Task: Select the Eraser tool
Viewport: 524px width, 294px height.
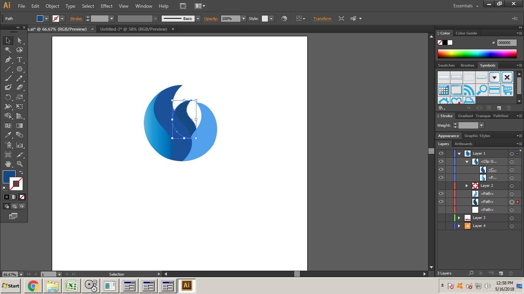Action: pos(20,88)
